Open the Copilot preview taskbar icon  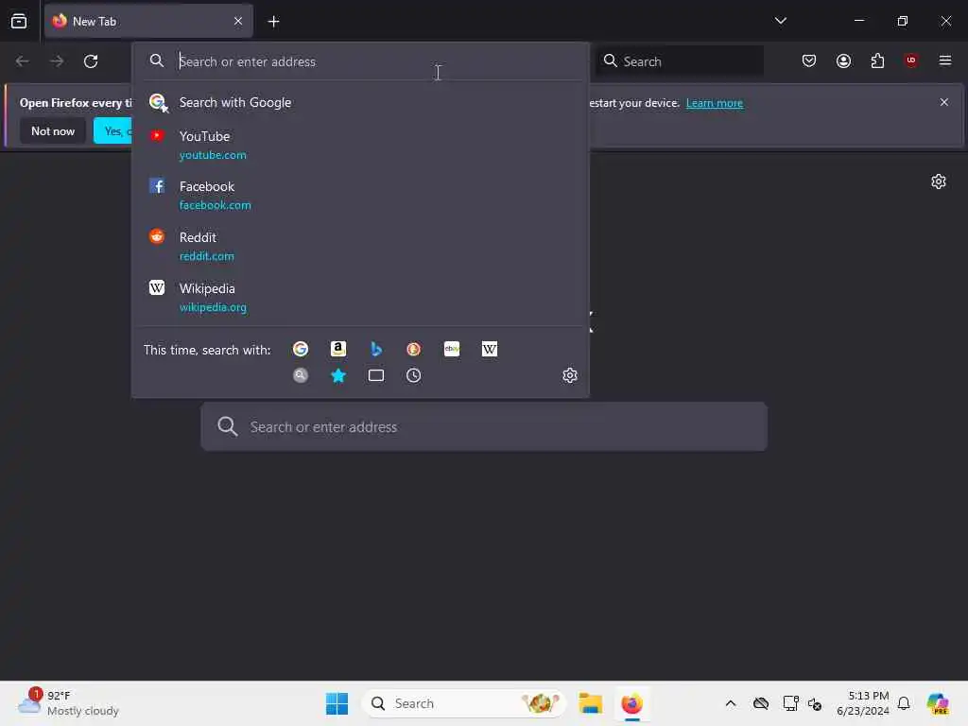(x=937, y=703)
